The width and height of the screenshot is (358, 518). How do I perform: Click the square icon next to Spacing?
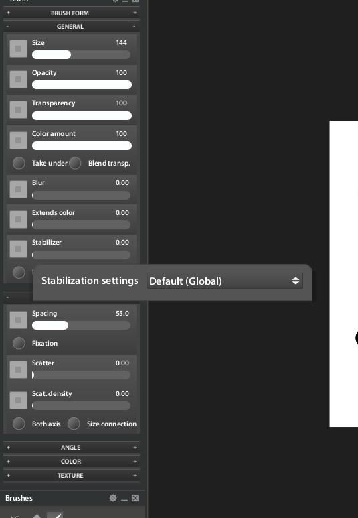coord(18,320)
